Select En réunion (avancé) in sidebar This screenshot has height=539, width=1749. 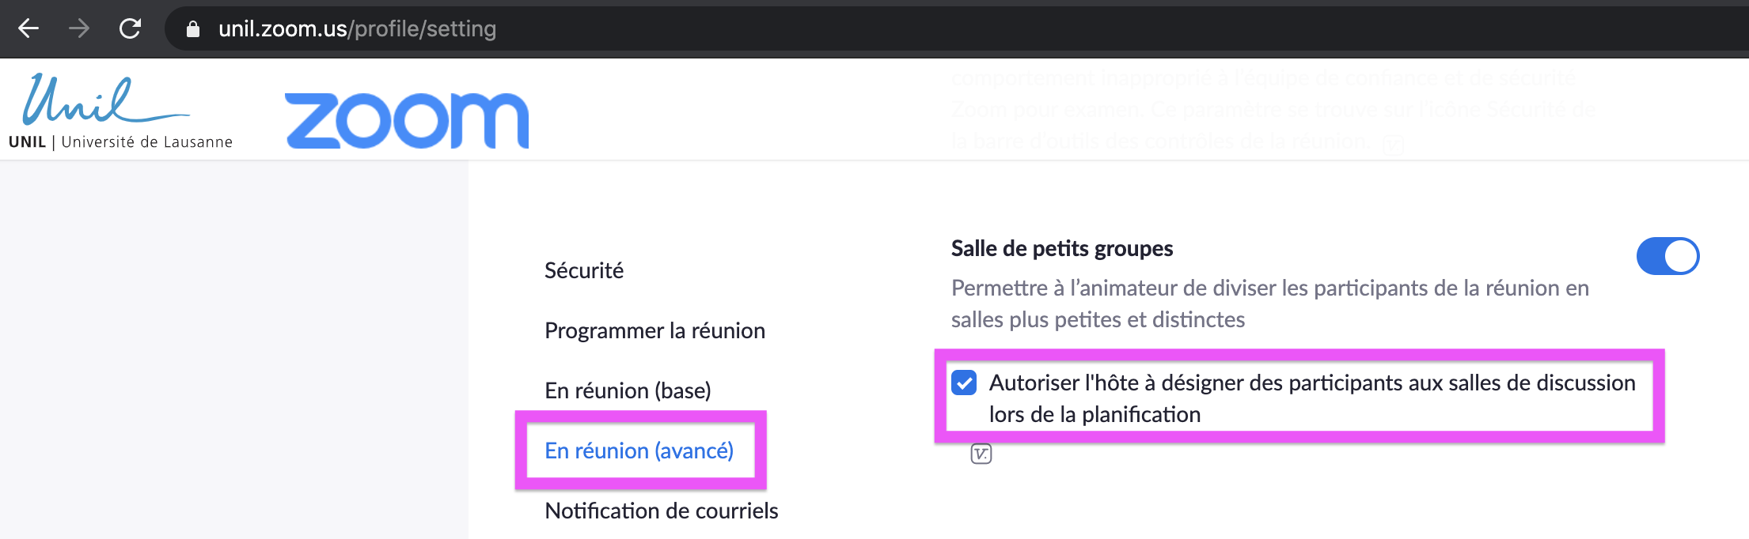point(639,450)
